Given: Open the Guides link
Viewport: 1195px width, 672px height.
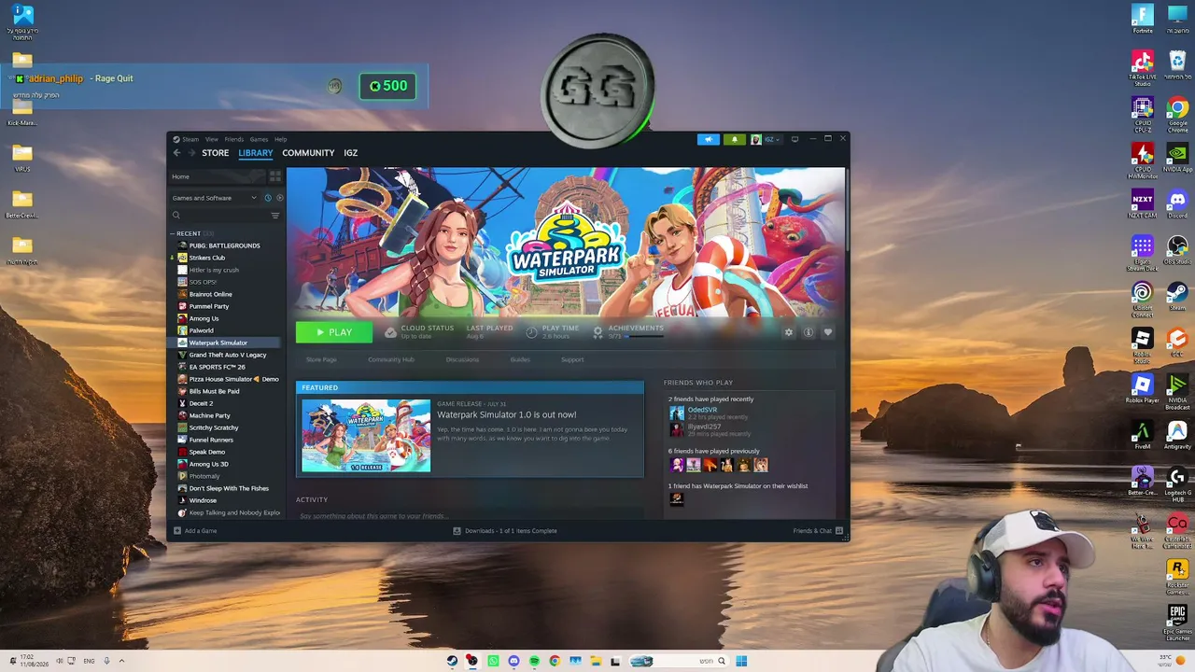Looking at the screenshot, I should pyautogui.click(x=520, y=359).
